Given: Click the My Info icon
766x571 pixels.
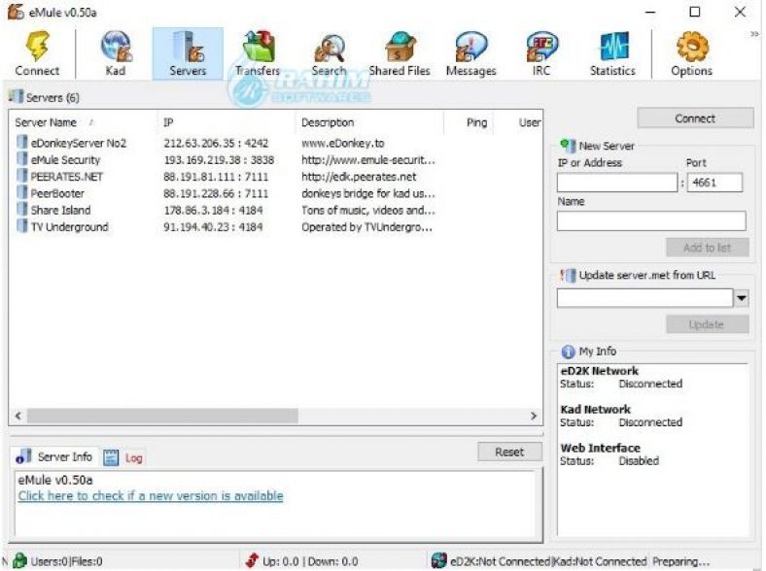Looking at the screenshot, I should 568,352.
